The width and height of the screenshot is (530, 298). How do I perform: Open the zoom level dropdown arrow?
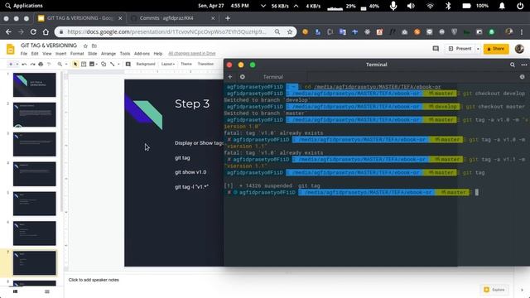[66, 64]
